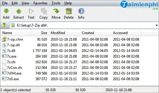This screenshot has height=93, width=159.
Task: Click the Move toolbar icon
Action: tap(56, 11)
